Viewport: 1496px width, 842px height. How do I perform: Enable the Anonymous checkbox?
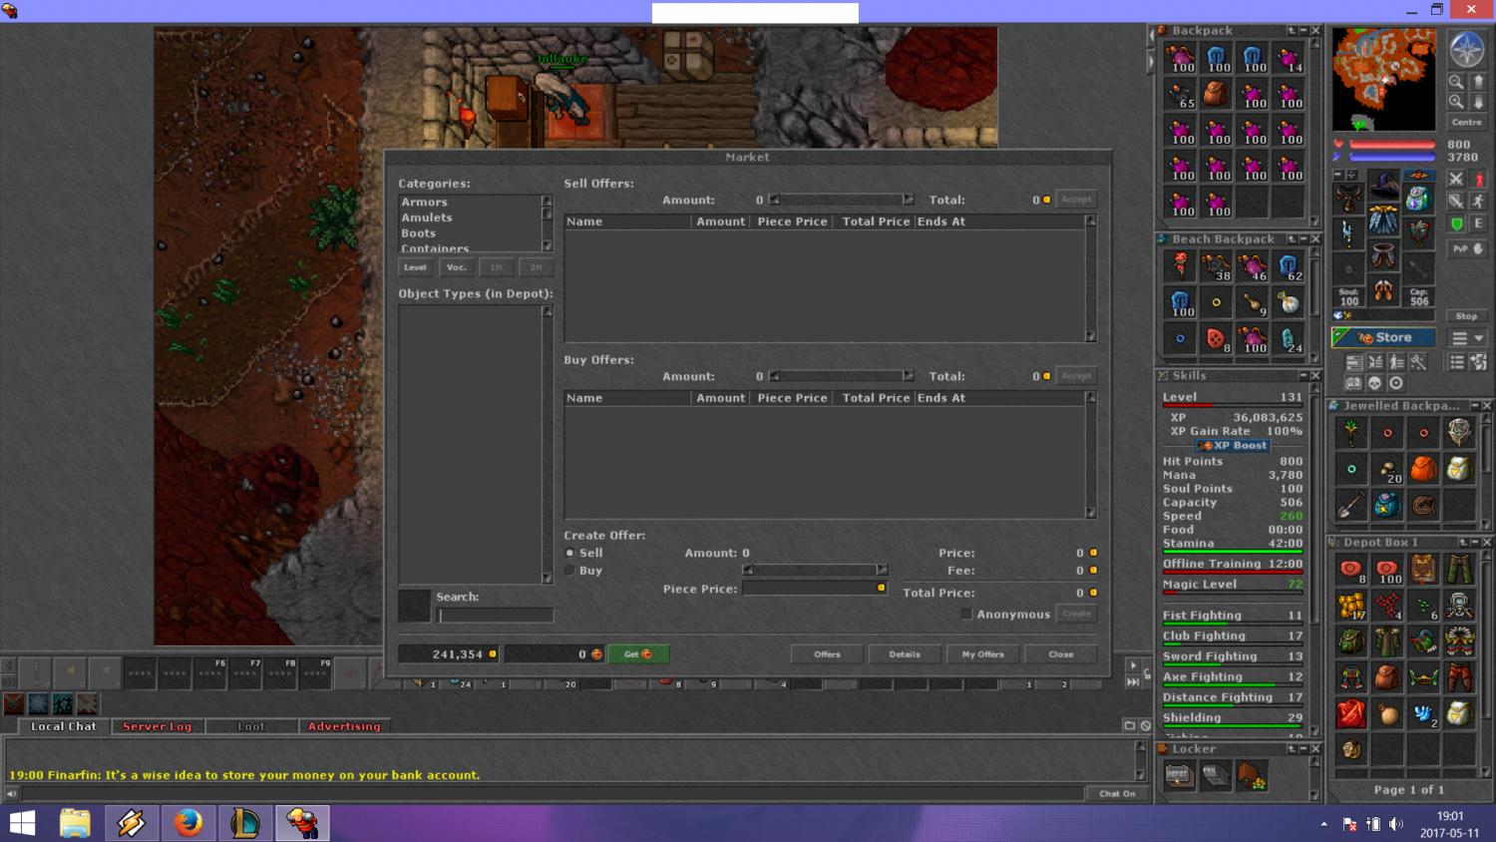click(x=966, y=614)
